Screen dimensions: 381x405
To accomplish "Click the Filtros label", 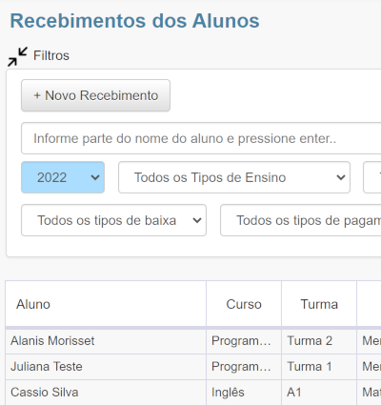I will coord(51,55).
